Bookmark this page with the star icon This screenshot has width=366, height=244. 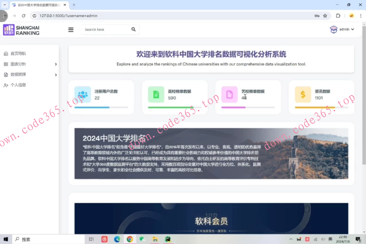325,16
